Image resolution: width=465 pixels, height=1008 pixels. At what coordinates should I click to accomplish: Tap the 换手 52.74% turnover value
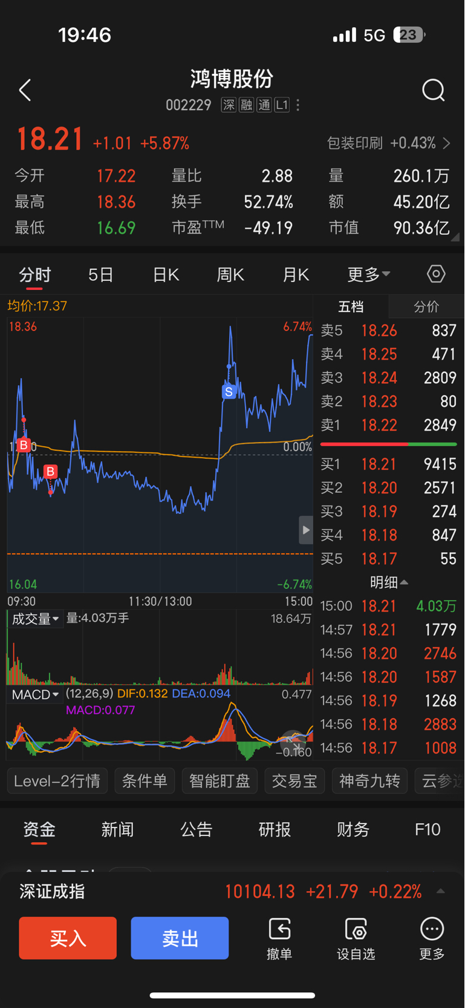pos(268,202)
